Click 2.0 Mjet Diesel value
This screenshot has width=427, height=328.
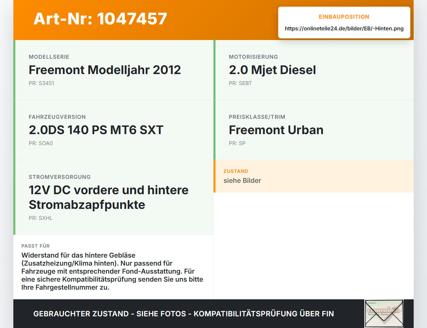click(272, 70)
